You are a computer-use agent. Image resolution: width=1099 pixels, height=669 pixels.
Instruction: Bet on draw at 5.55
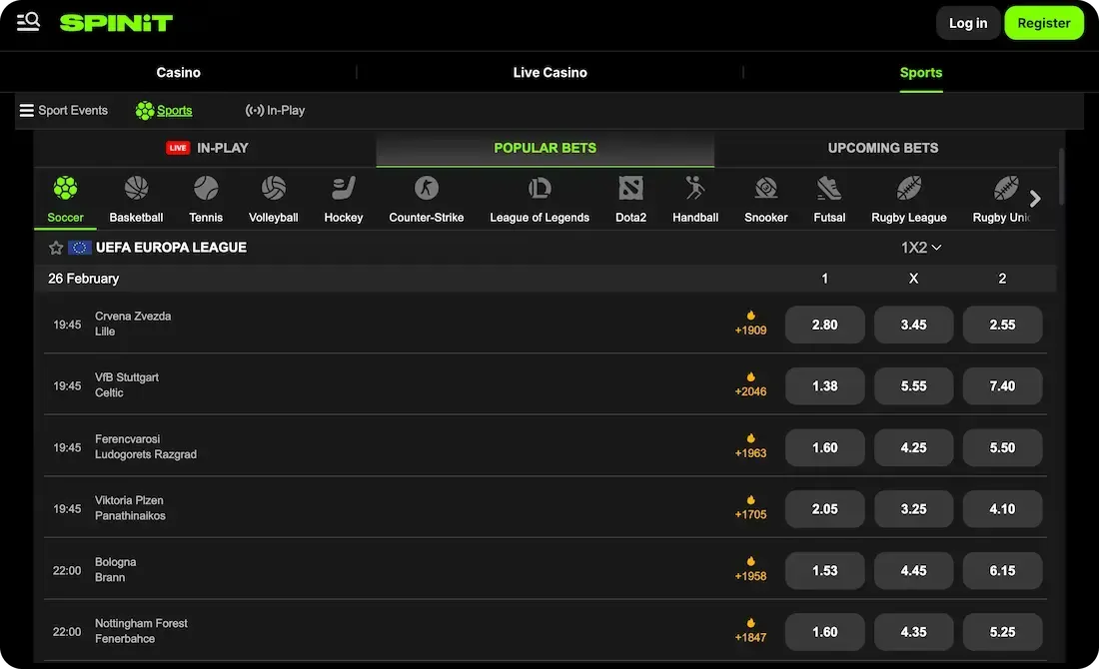coord(913,386)
